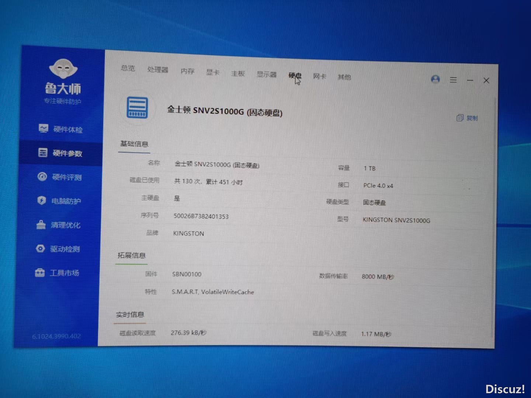Switch to the 网卡 network card tab
Viewport: 531px width, 398px height.
point(320,76)
